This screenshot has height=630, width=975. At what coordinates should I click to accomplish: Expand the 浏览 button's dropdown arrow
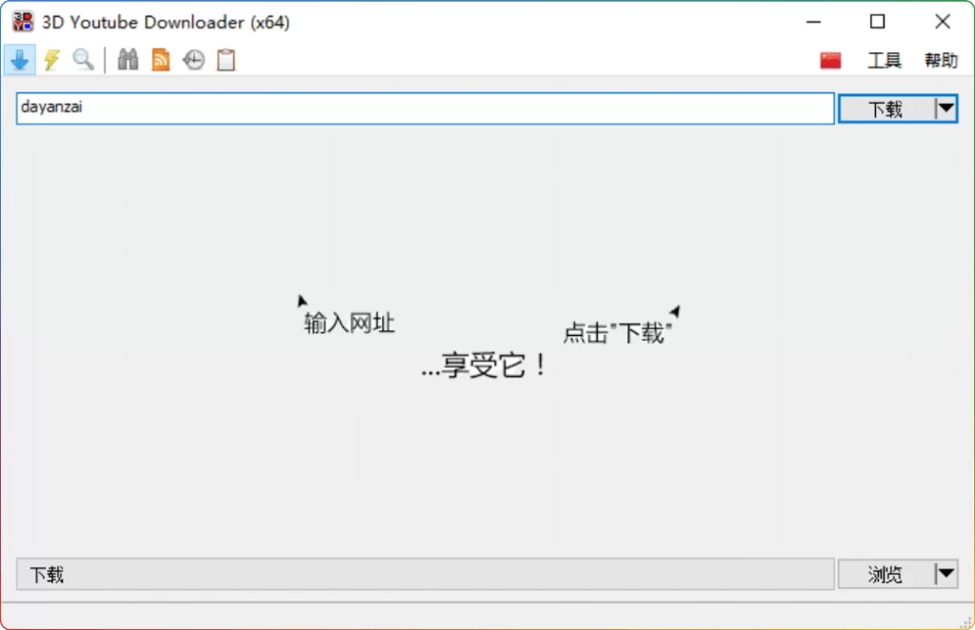[945, 574]
